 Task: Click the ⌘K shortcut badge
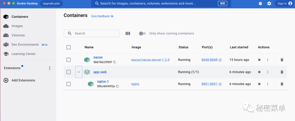pyautogui.click(x=222, y=4)
